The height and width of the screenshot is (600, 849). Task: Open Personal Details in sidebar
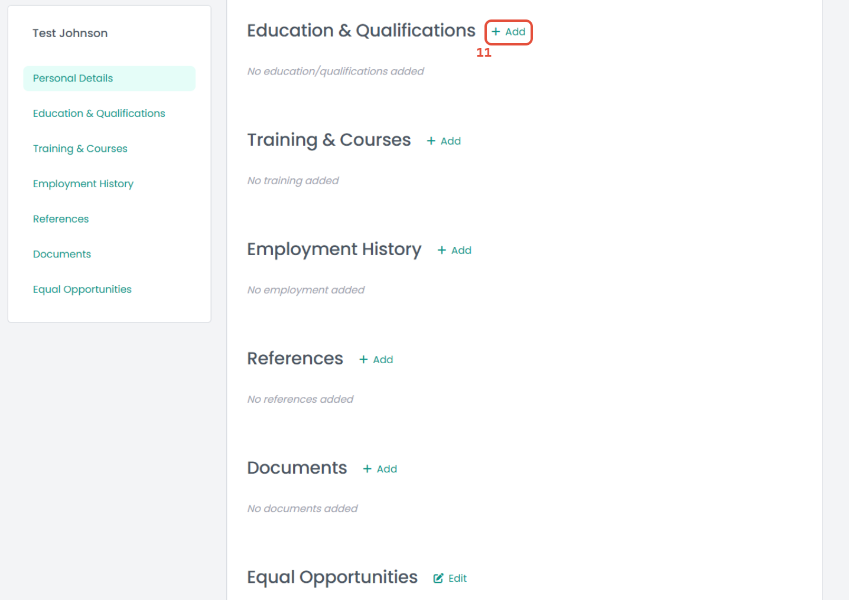(73, 79)
